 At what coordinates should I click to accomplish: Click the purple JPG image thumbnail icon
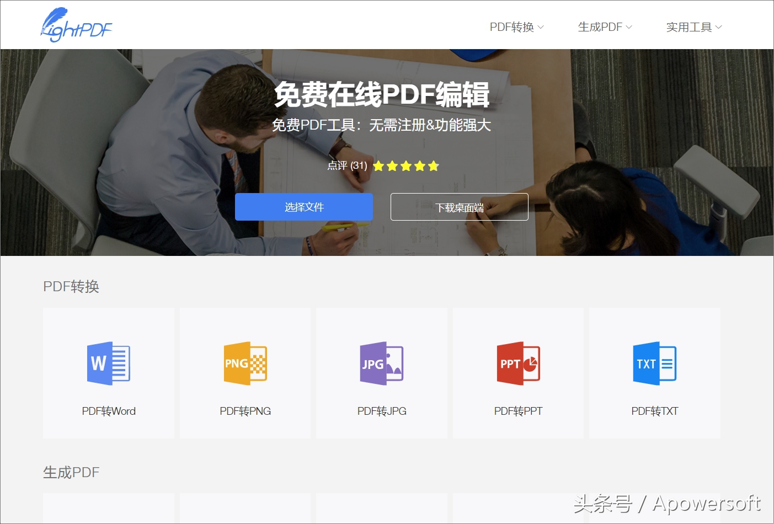381,364
